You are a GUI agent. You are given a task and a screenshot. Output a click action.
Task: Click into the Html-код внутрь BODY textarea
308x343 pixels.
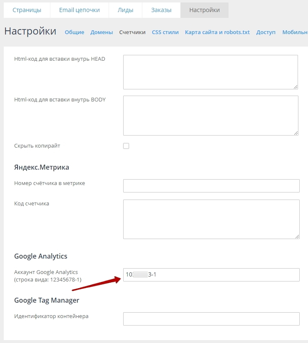210,115
